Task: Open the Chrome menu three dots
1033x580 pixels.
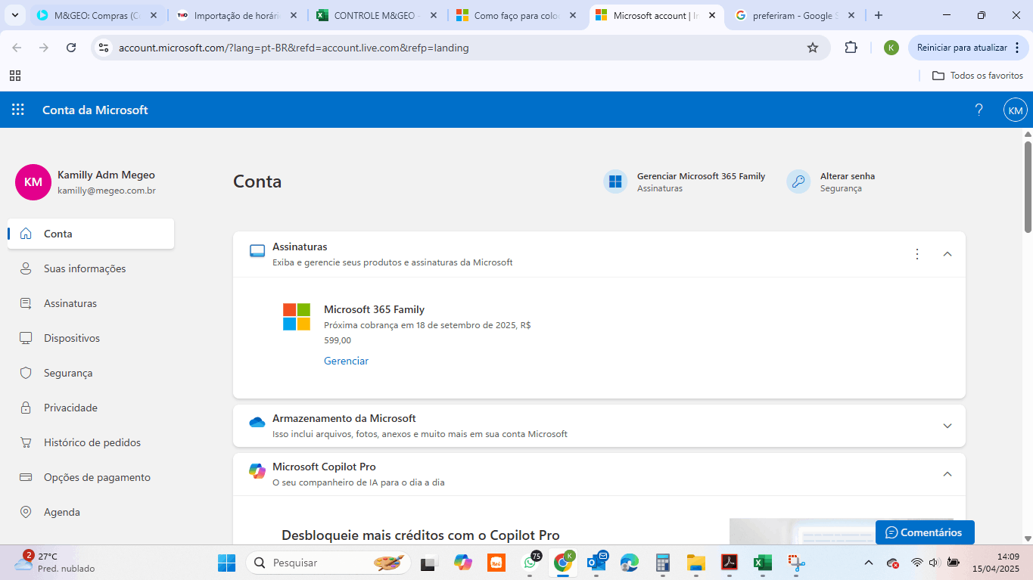Action: (1017, 48)
